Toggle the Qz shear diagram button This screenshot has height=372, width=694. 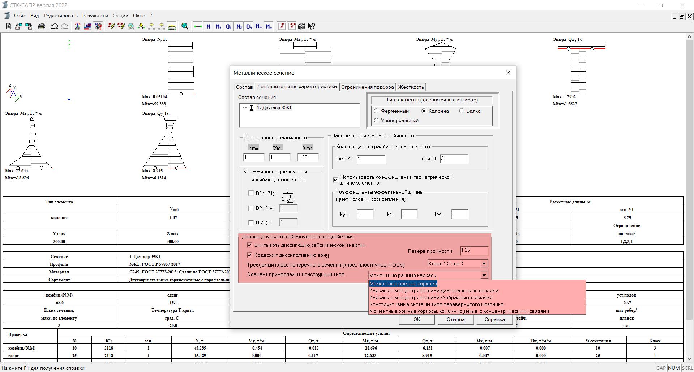point(228,26)
